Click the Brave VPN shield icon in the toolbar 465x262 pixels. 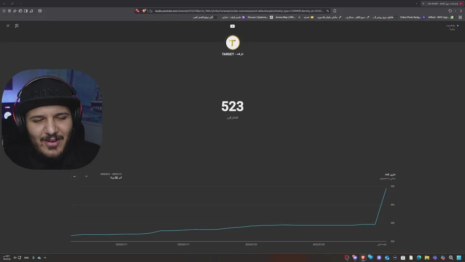(9, 11)
